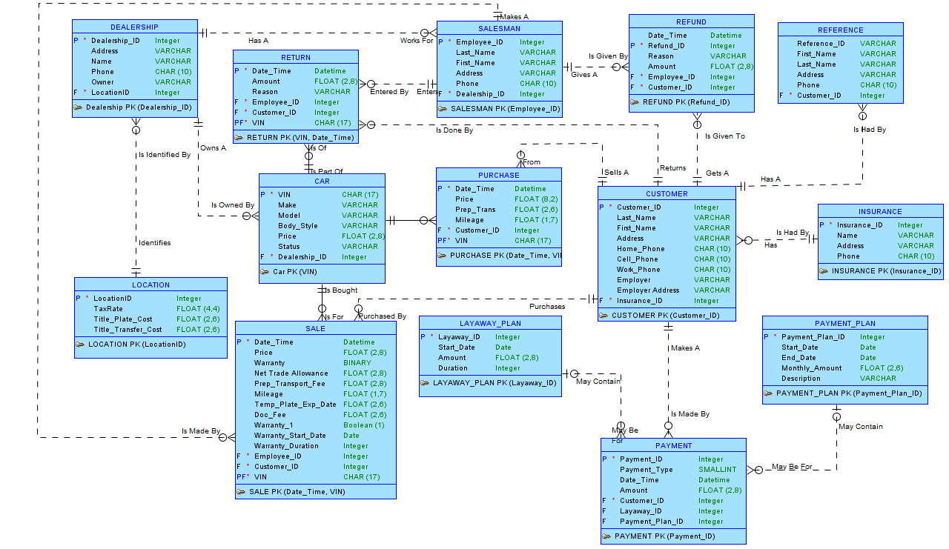Click the key icon beside LAYAWAY_PLAN PK
Image resolution: width=949 pixels, height=549 pixels.
pos(426,383)
